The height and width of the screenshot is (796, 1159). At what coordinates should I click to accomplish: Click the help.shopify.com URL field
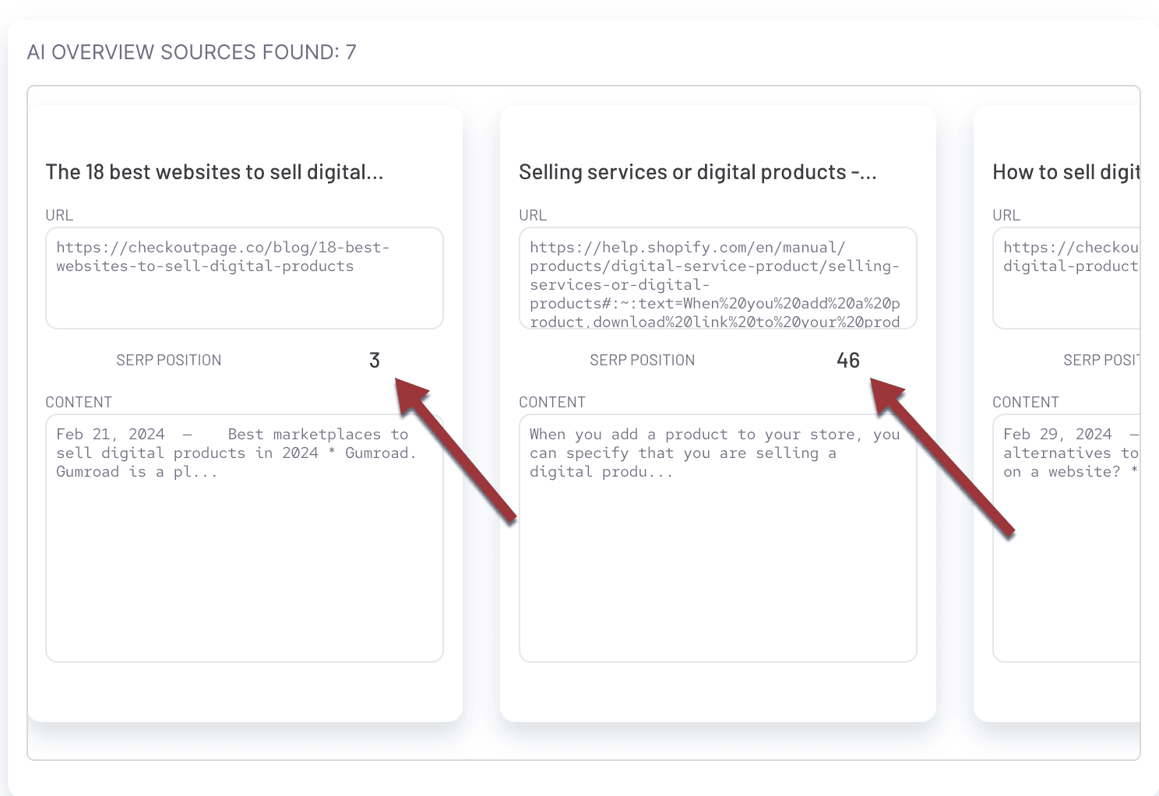click(717, 277)
